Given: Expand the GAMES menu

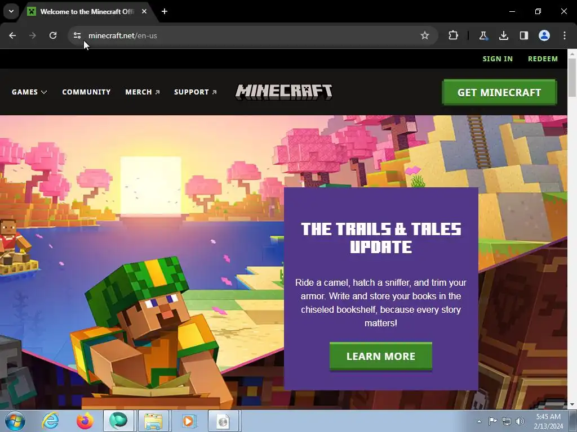Looking at the screenshot, I should pyautogui.click(x=29, y=92).
